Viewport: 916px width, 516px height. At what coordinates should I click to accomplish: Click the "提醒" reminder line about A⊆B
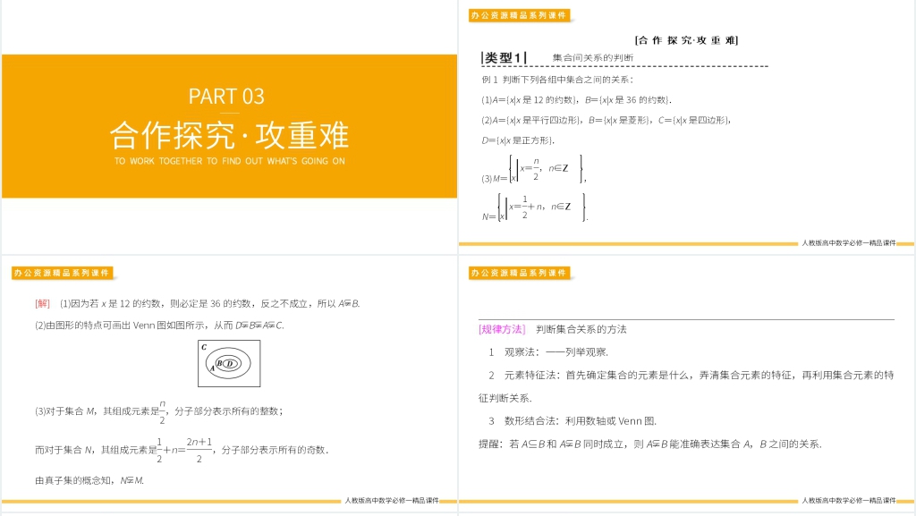650,444
